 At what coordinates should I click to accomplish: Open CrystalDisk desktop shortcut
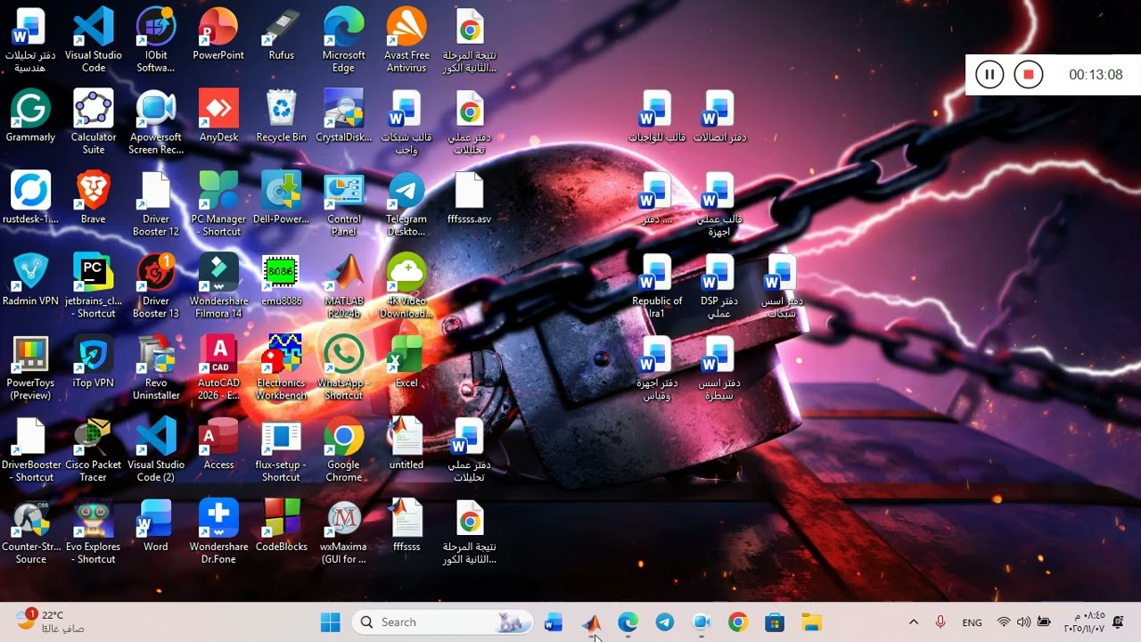344,117
